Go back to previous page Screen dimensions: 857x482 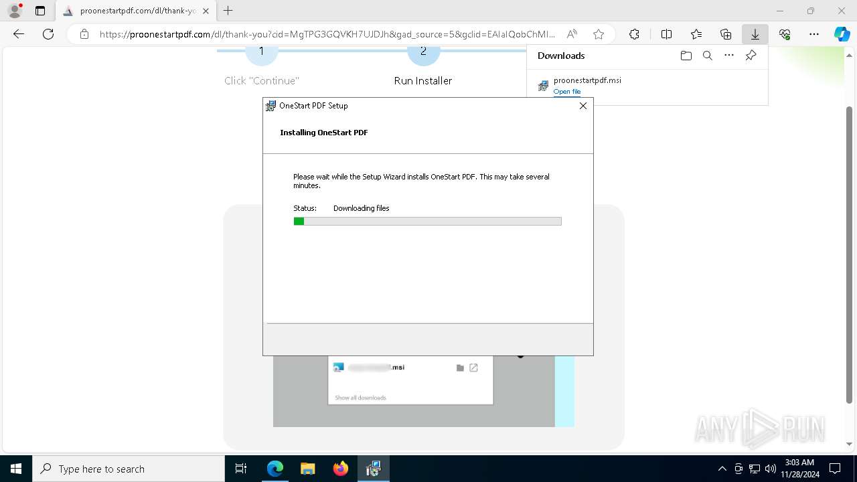19,34
